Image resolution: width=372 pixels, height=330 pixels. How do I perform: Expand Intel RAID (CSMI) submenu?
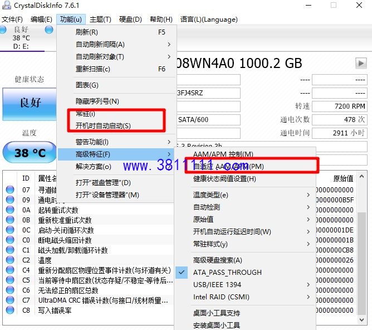click(246, 297)
